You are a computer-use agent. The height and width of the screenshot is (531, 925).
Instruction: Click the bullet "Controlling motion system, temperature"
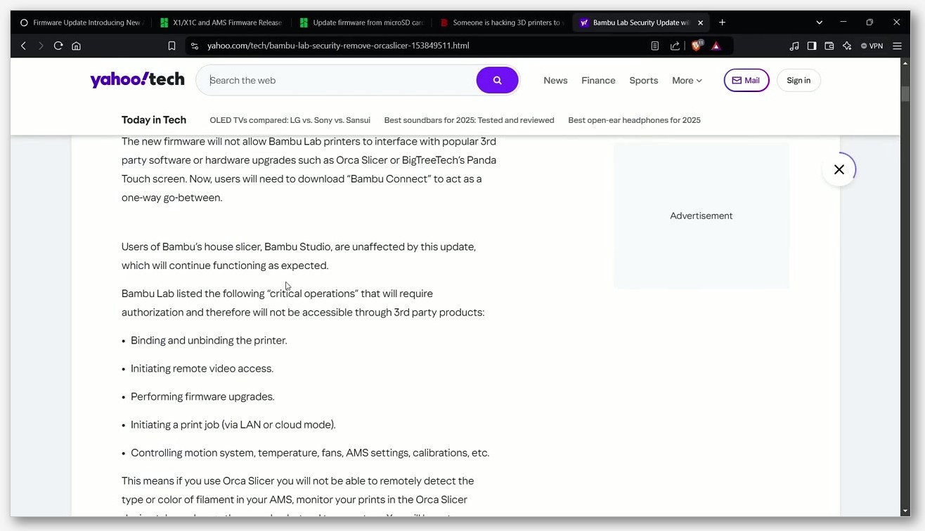click(x=310, y=453)
